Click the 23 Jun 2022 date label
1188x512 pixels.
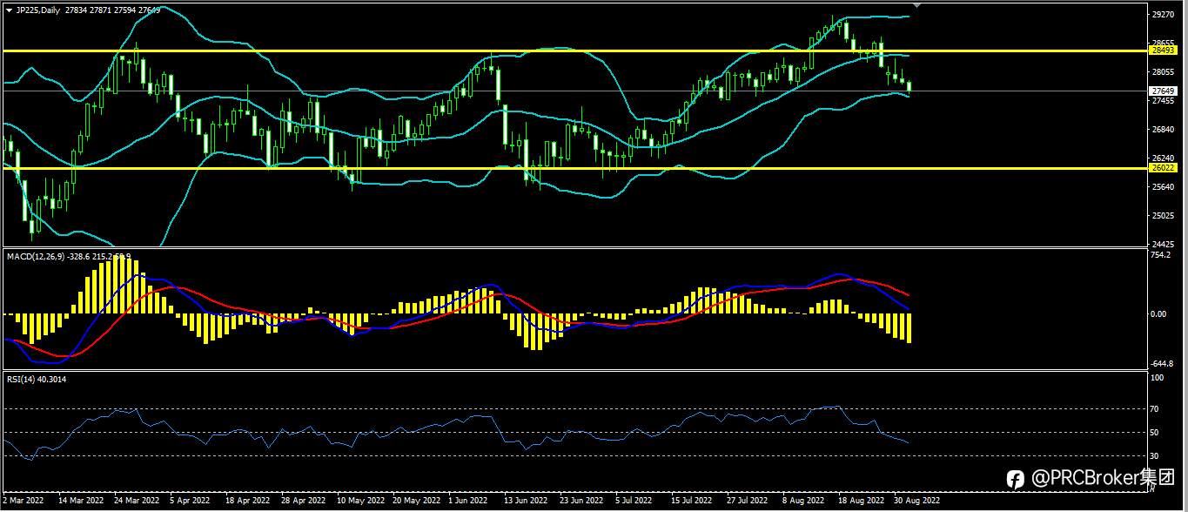582,501
